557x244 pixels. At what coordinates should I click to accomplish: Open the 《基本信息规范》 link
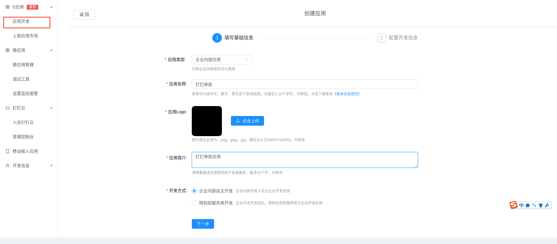coord(347,94)
